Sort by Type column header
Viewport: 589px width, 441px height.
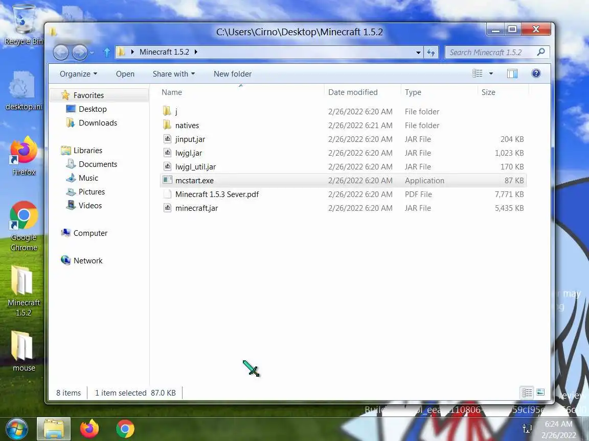[x=439, y=92]
